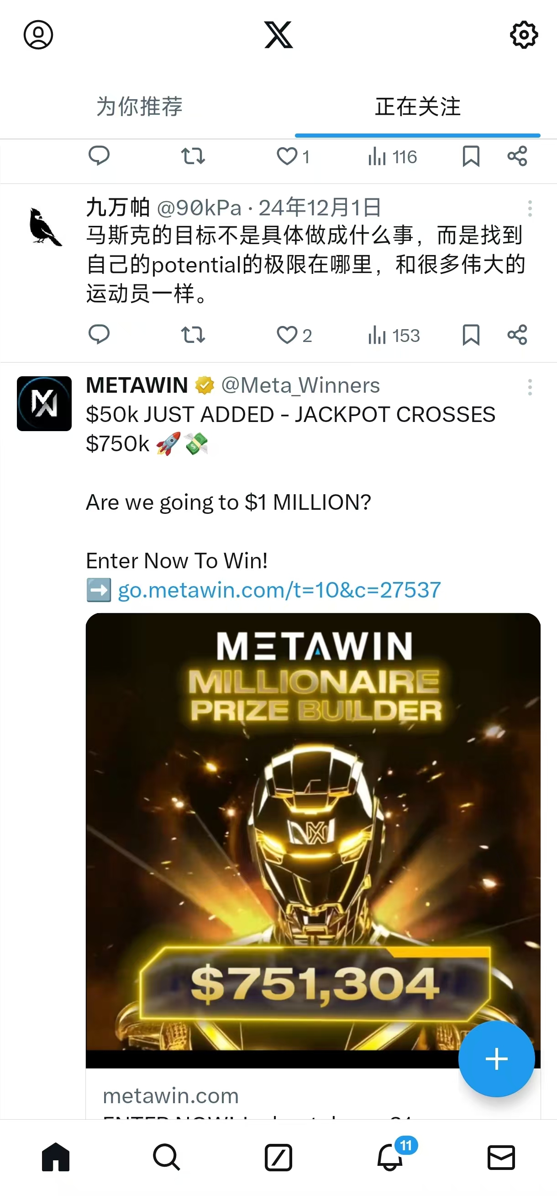The height and width of the screenshot is (1196, 557).
Task: Open the reply box for 九万帕's tweet
Action: coord(100,336)
